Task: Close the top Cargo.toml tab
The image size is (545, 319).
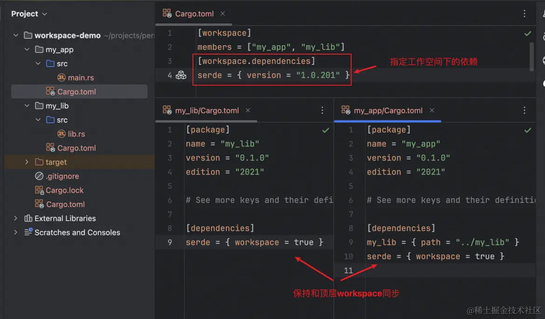Action: pyautogui.click(x=223, y=14)
